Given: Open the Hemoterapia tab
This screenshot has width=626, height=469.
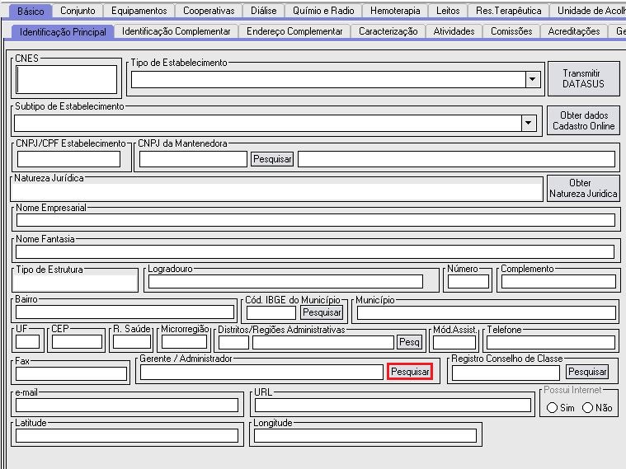Looking at the screenshot, I should (x=395, y=11).
